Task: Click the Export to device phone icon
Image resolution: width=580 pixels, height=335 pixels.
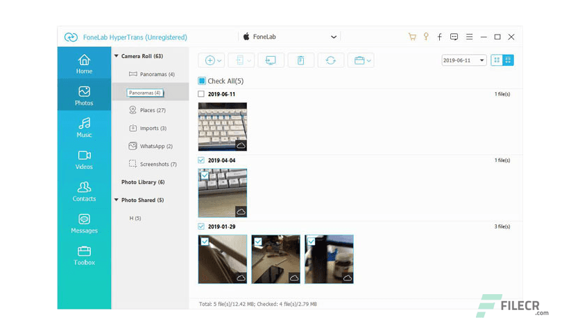Action: coord(239,60)
